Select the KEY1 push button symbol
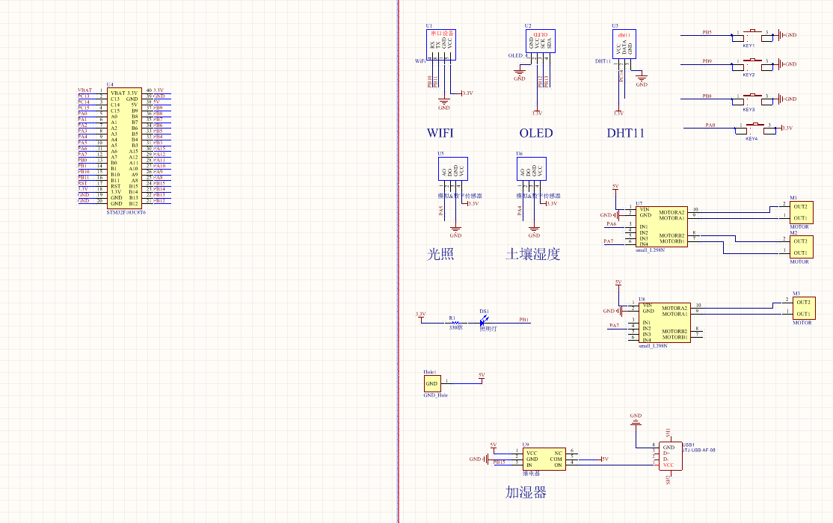833x523 pixels. [x=752, y=36]
